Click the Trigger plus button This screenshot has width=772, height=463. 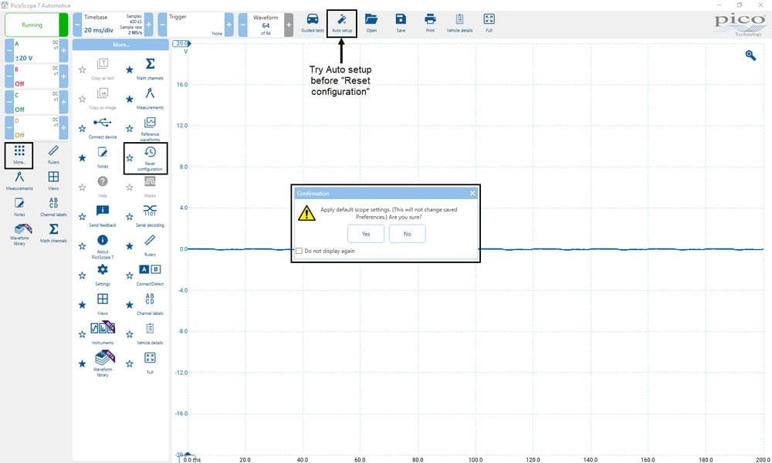tap(229, 25)
